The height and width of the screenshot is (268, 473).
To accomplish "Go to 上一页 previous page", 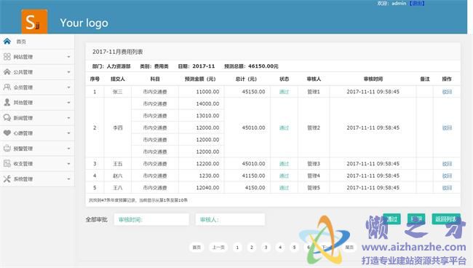I will [x=218, y=248].
